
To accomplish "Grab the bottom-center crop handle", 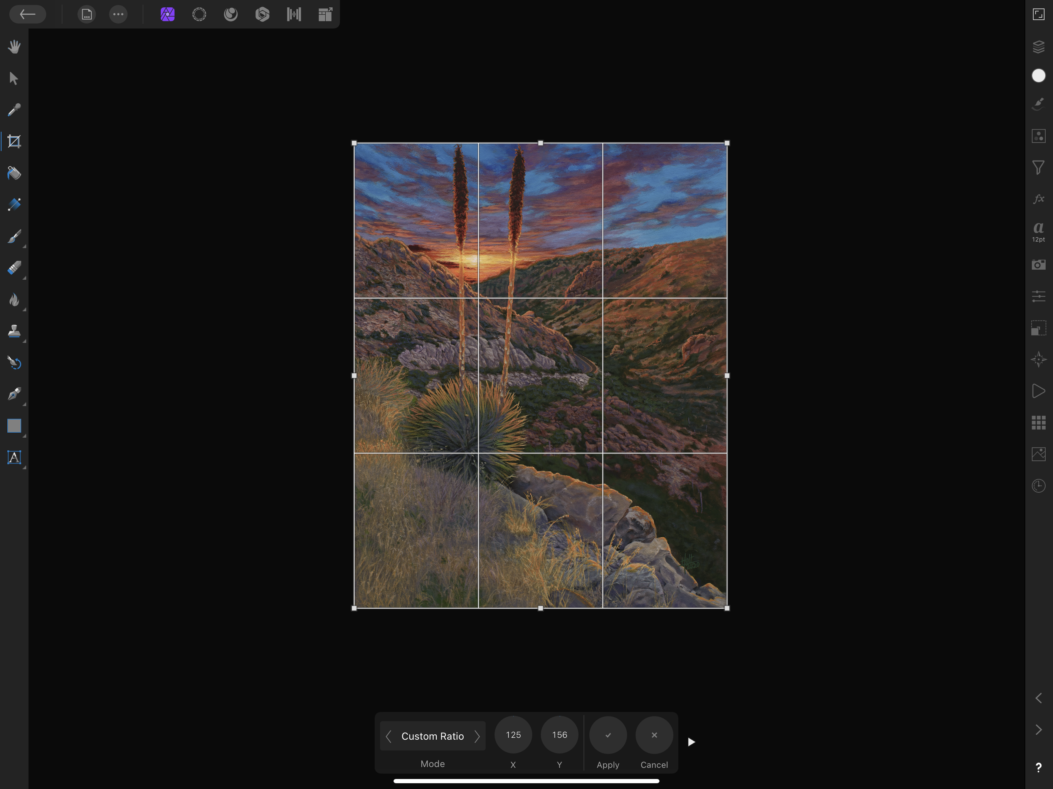I will 540,608.
